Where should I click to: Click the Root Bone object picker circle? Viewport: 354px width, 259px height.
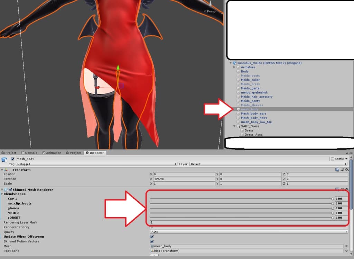pyautogui.click(x=346, y=251)
